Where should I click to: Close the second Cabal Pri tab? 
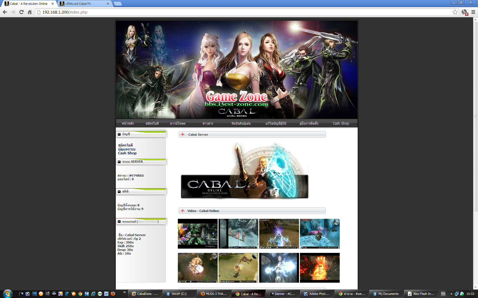point(108,4)
